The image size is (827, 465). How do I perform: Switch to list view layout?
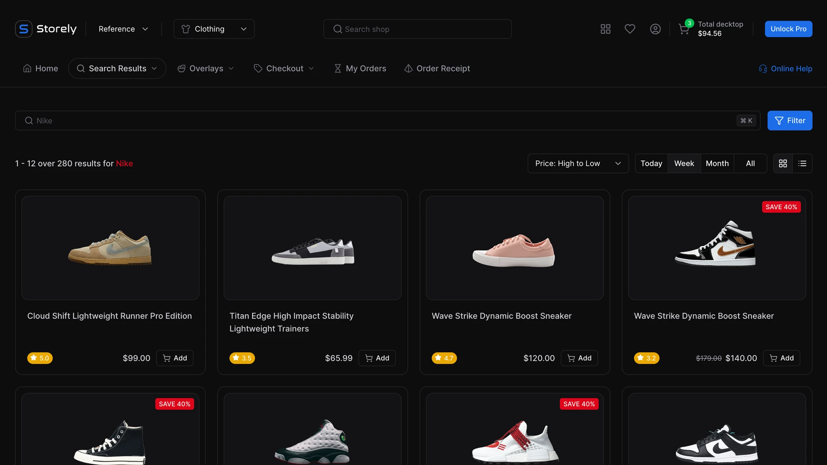point(802,164)
